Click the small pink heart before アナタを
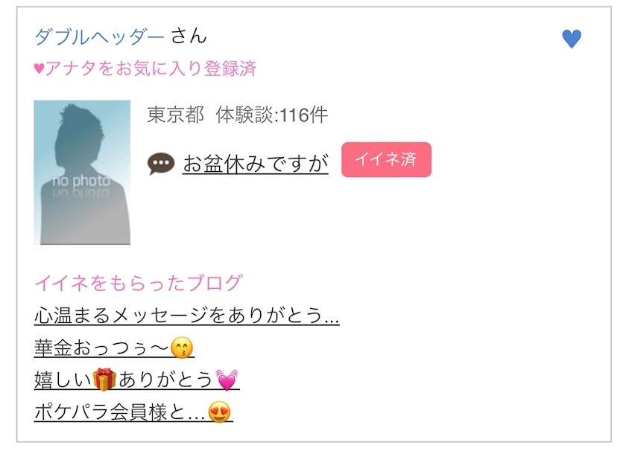Image resolution: width=626 pixels, height=454 pixels. (x=39, y=68)
